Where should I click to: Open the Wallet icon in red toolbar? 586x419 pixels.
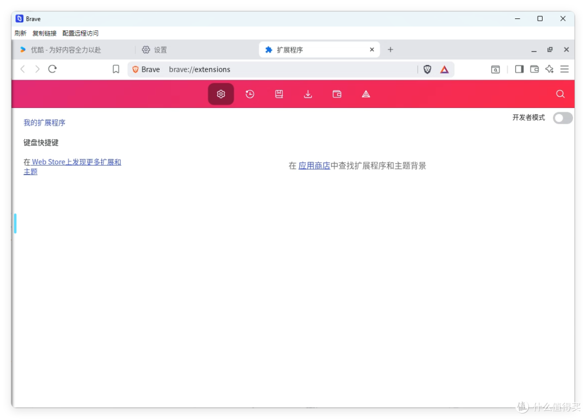[337, 94]
